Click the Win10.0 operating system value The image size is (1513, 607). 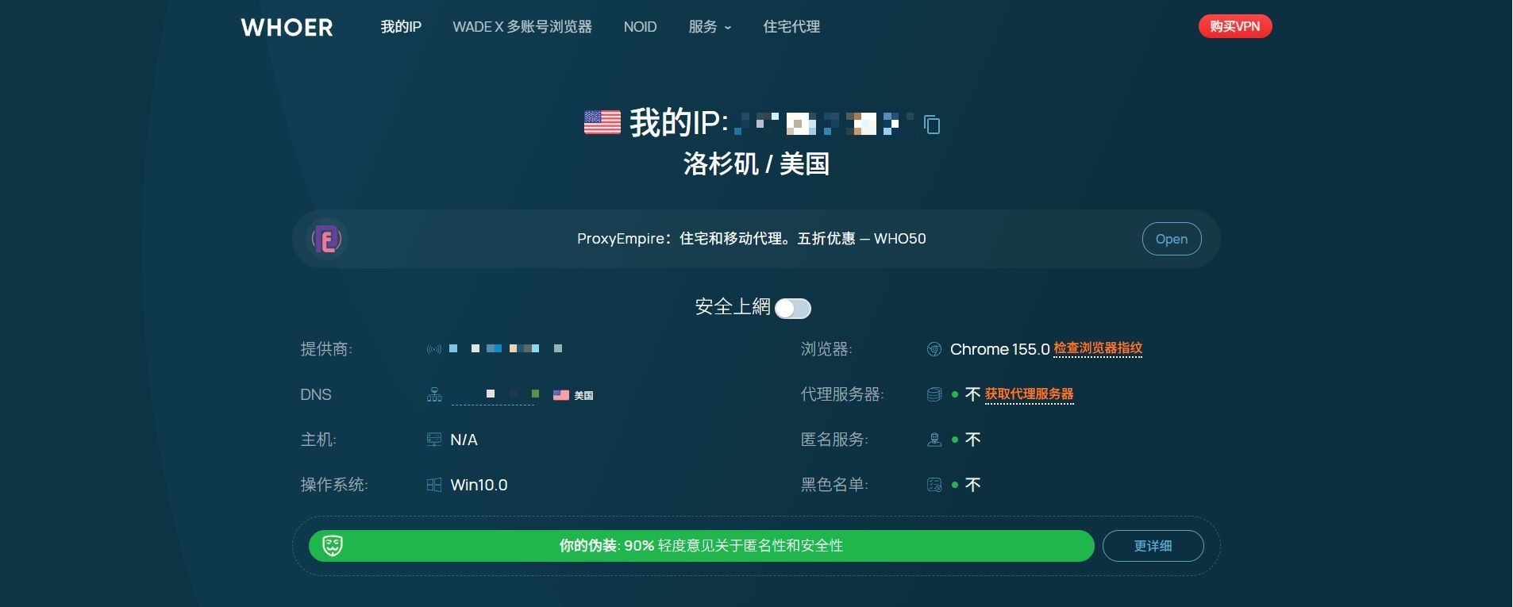[x=479, y=485]
